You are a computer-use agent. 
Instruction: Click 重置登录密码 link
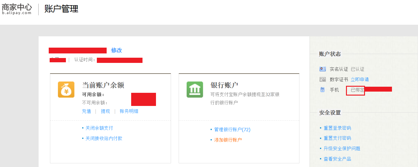pos(337,128)
